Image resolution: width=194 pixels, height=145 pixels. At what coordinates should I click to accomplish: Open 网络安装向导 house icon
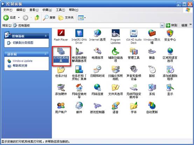click(79, 91)
